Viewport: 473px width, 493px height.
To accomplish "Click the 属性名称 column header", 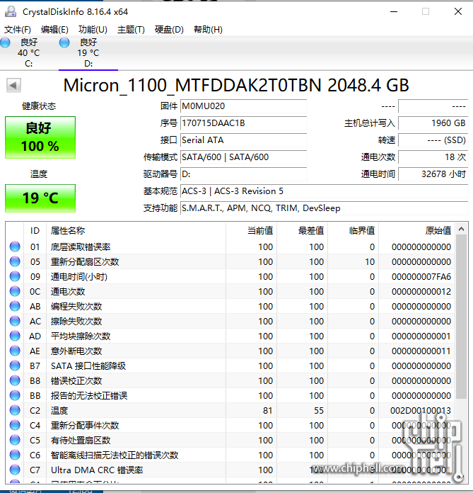I will (x=136, y=230).
